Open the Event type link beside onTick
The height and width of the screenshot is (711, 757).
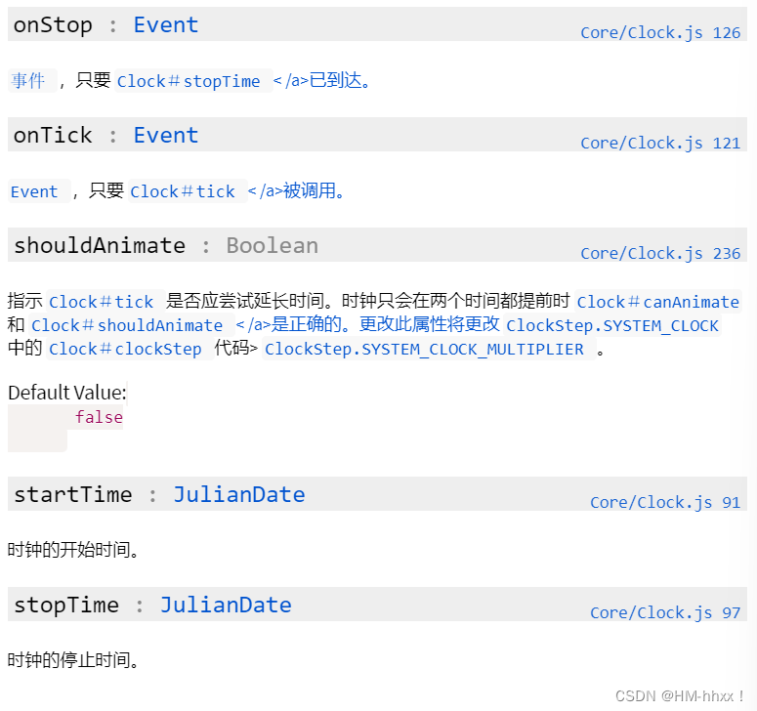coord(166,135)
